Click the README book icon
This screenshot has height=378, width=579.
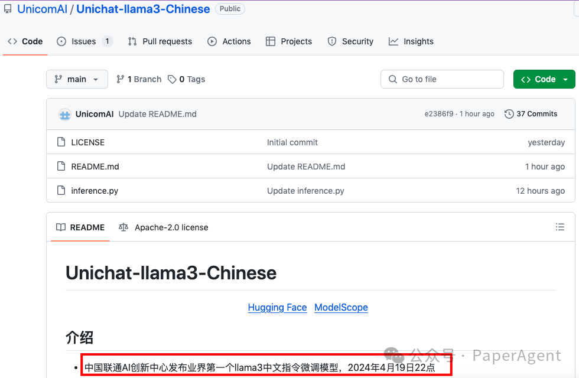tap(60, 227)
